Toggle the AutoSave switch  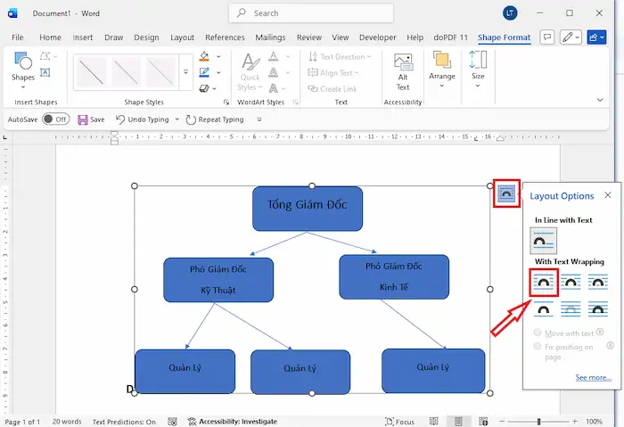(x=55, y=119)
